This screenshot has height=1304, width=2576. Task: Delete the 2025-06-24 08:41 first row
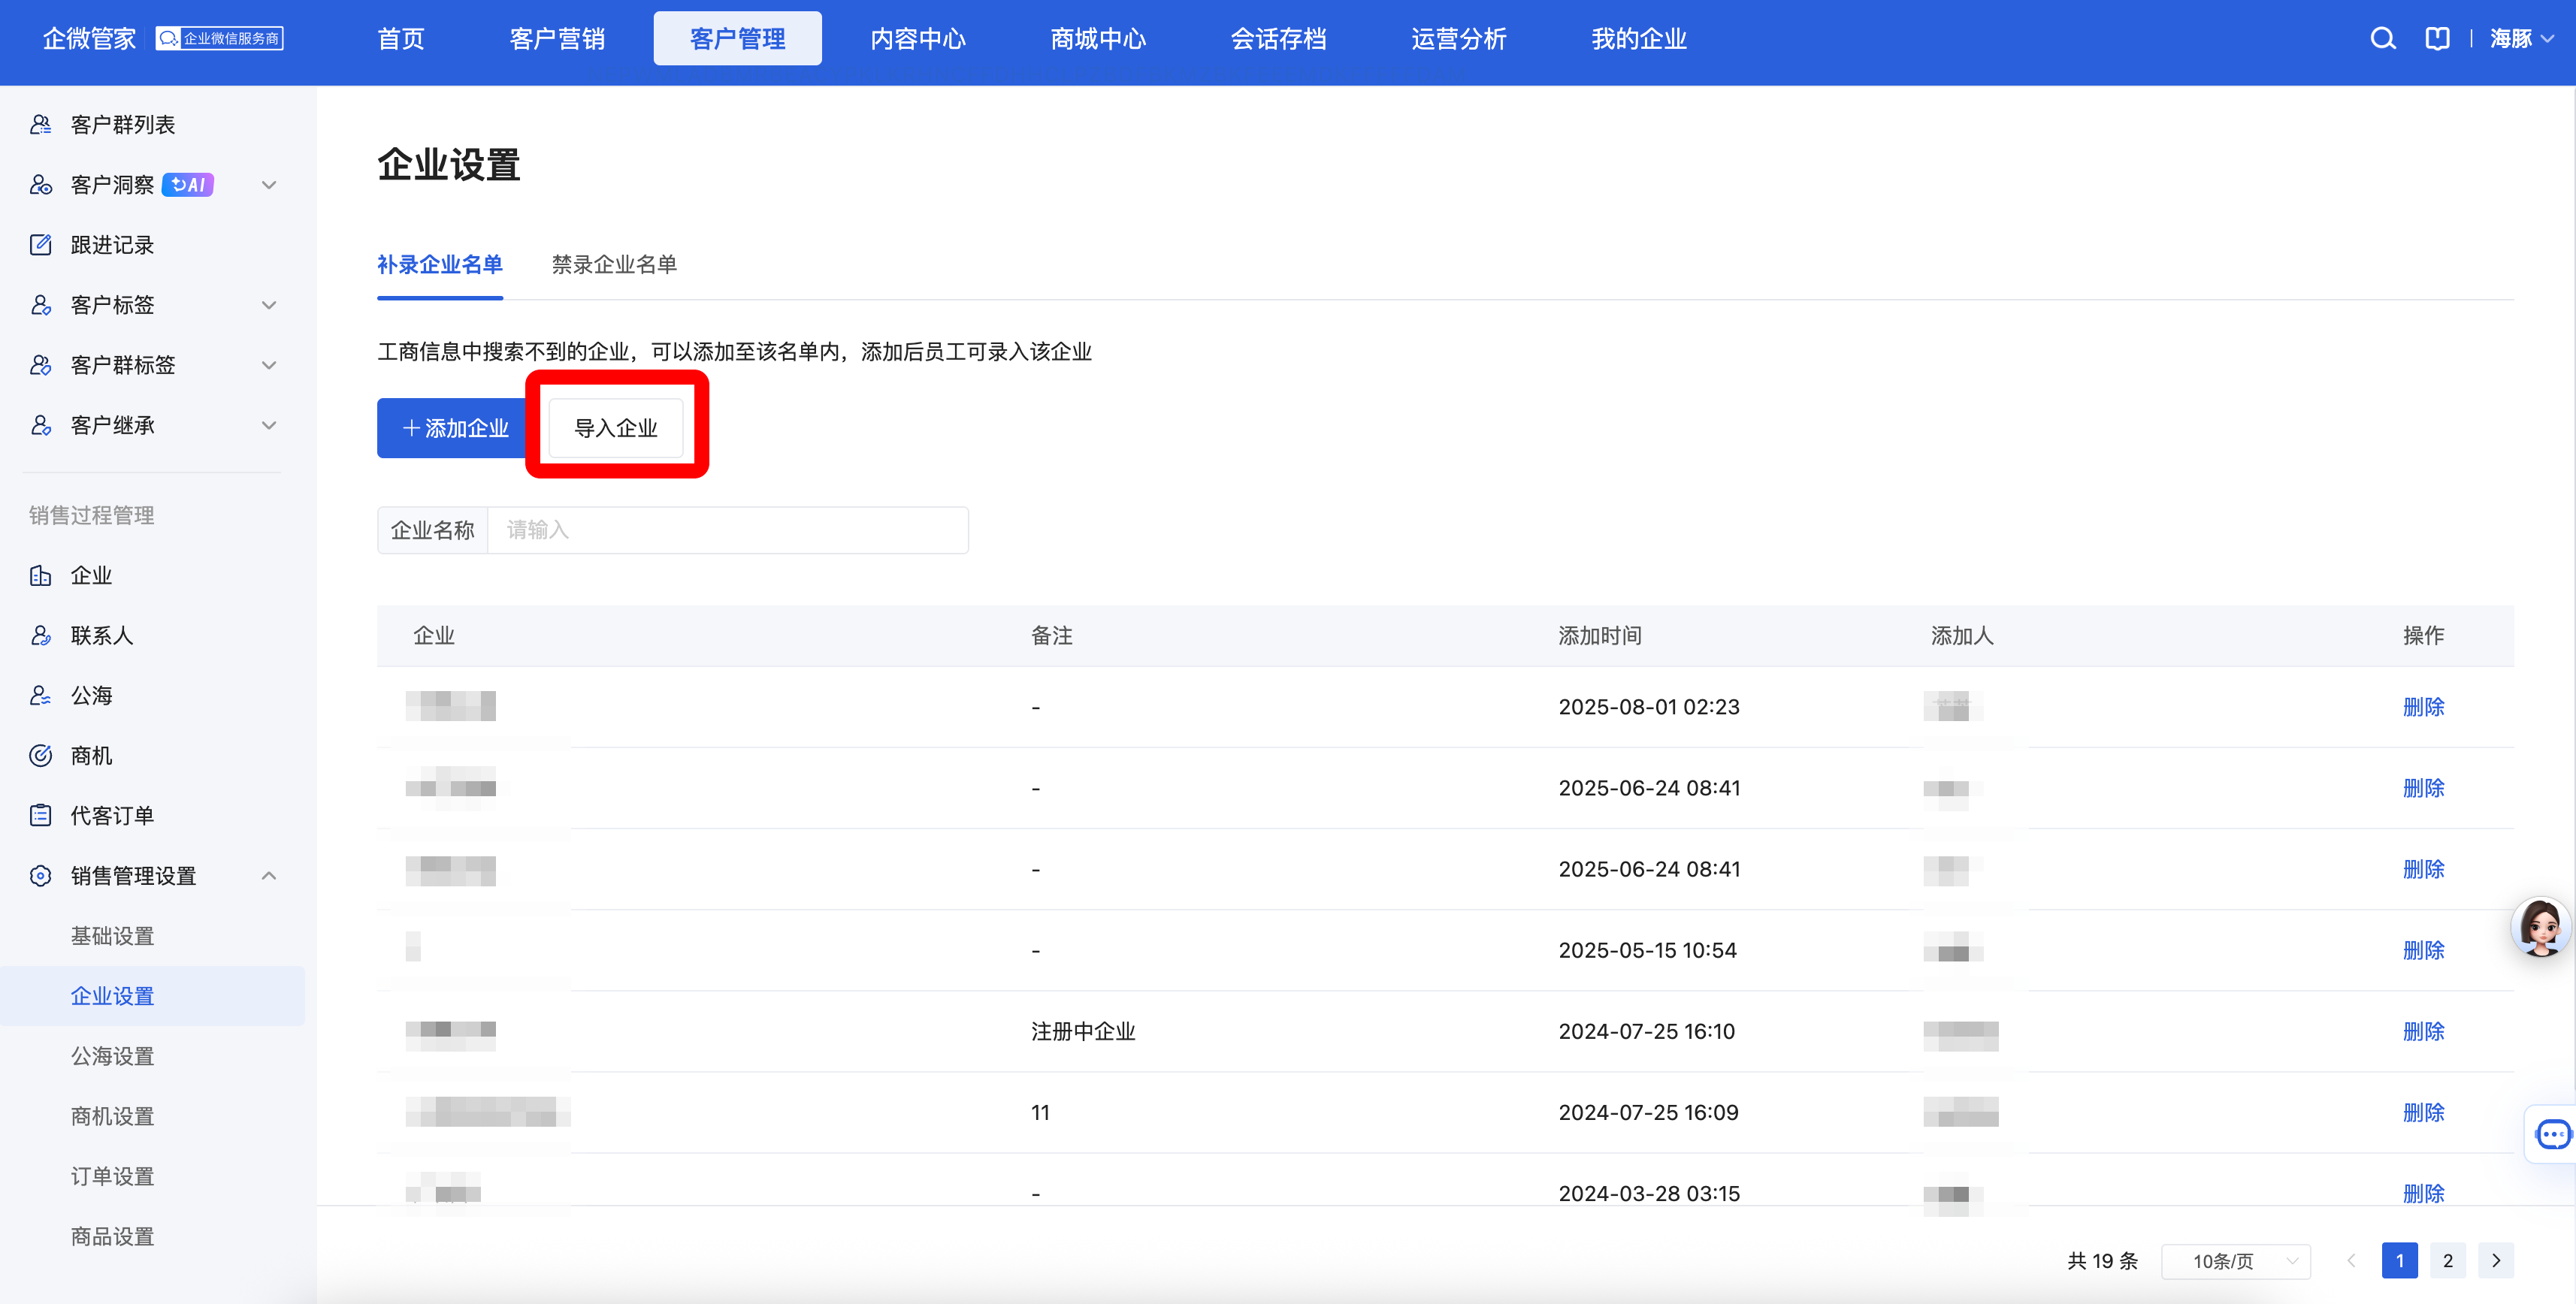[x=2423, y=787]
